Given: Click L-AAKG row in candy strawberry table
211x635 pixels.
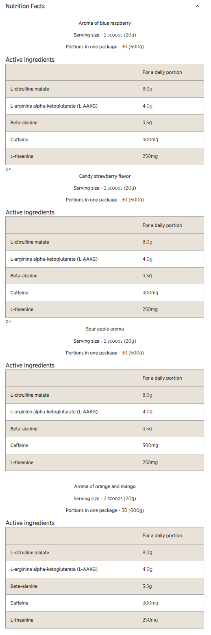Looking at the screenshot, I should click(x=104, y=259).
